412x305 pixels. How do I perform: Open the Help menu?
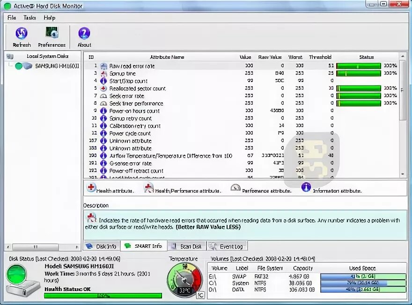tap(50, 18)
